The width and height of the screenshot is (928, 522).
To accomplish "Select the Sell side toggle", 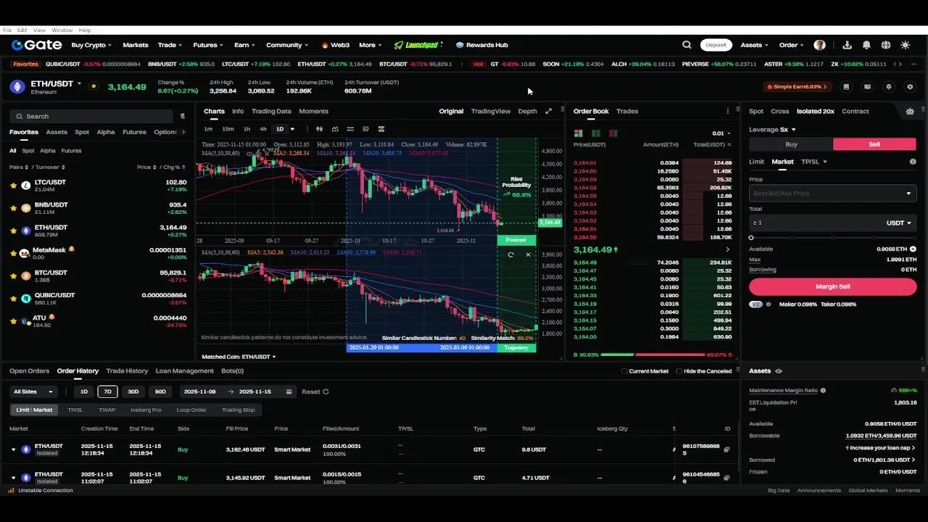I will point(874,144).
